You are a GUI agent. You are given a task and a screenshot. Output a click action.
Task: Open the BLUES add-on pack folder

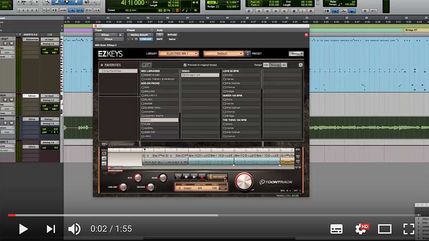tap(159, 100)
